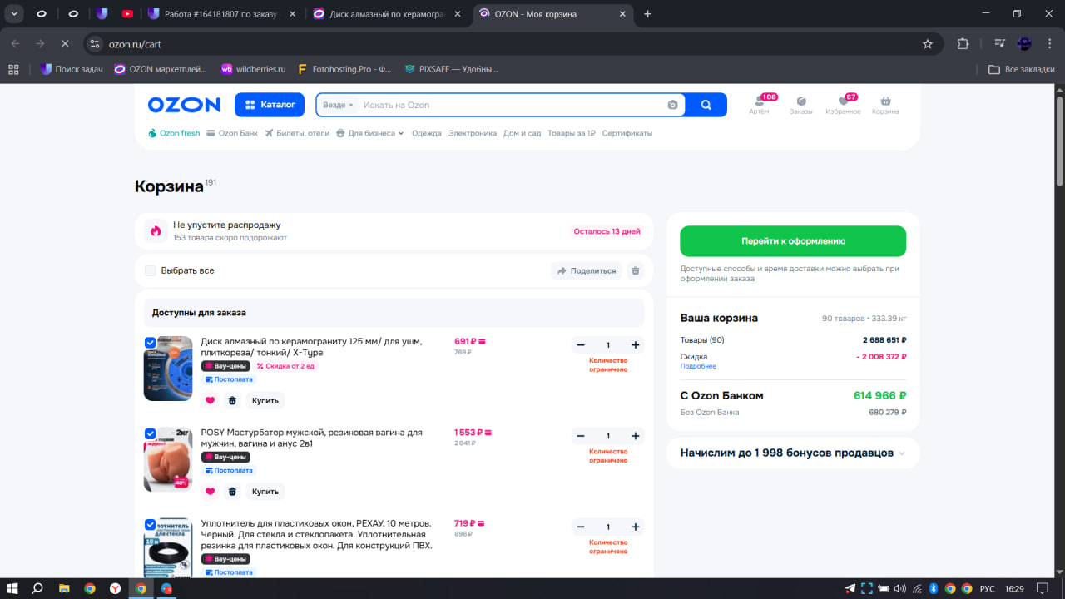Click Перейти к оформлению button

793,241
